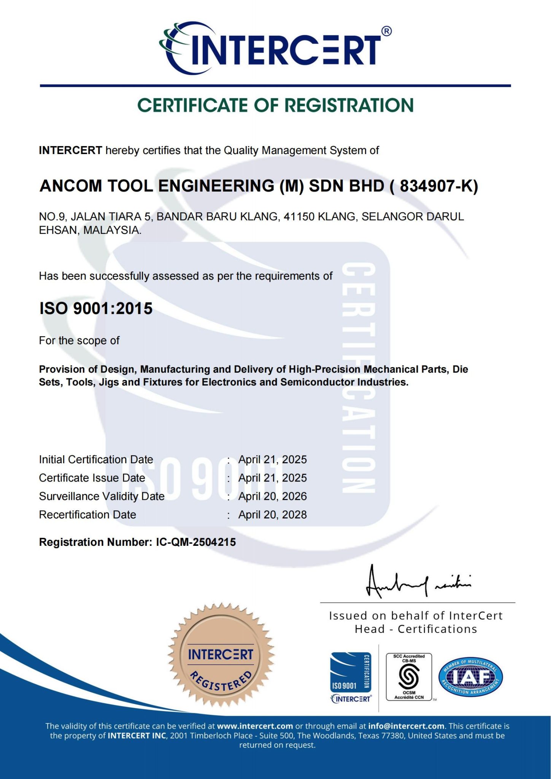This screenshot has height=779, width=551.
Task: Click the Registration Number IC-QM-2504215
Action: [137, 542]
